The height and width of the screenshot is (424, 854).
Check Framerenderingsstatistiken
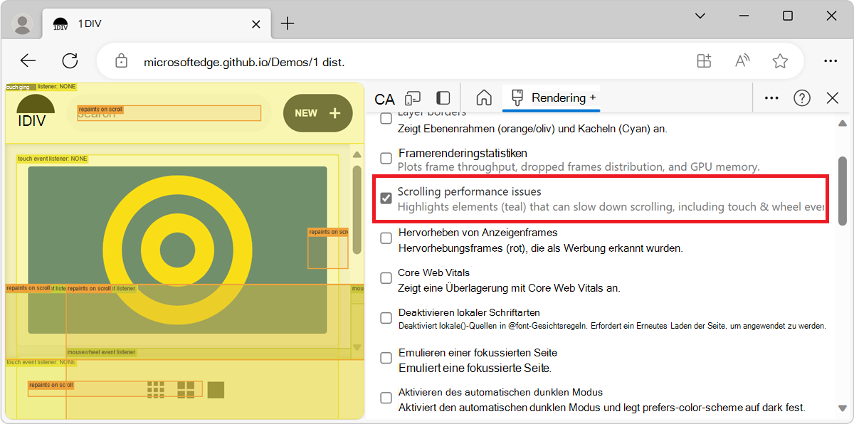click(385, 158)
